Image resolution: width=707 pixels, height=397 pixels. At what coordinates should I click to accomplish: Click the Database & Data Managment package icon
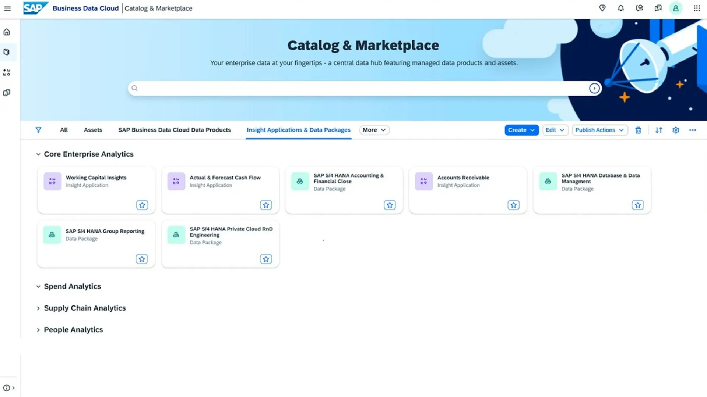(x=548, y=181)
